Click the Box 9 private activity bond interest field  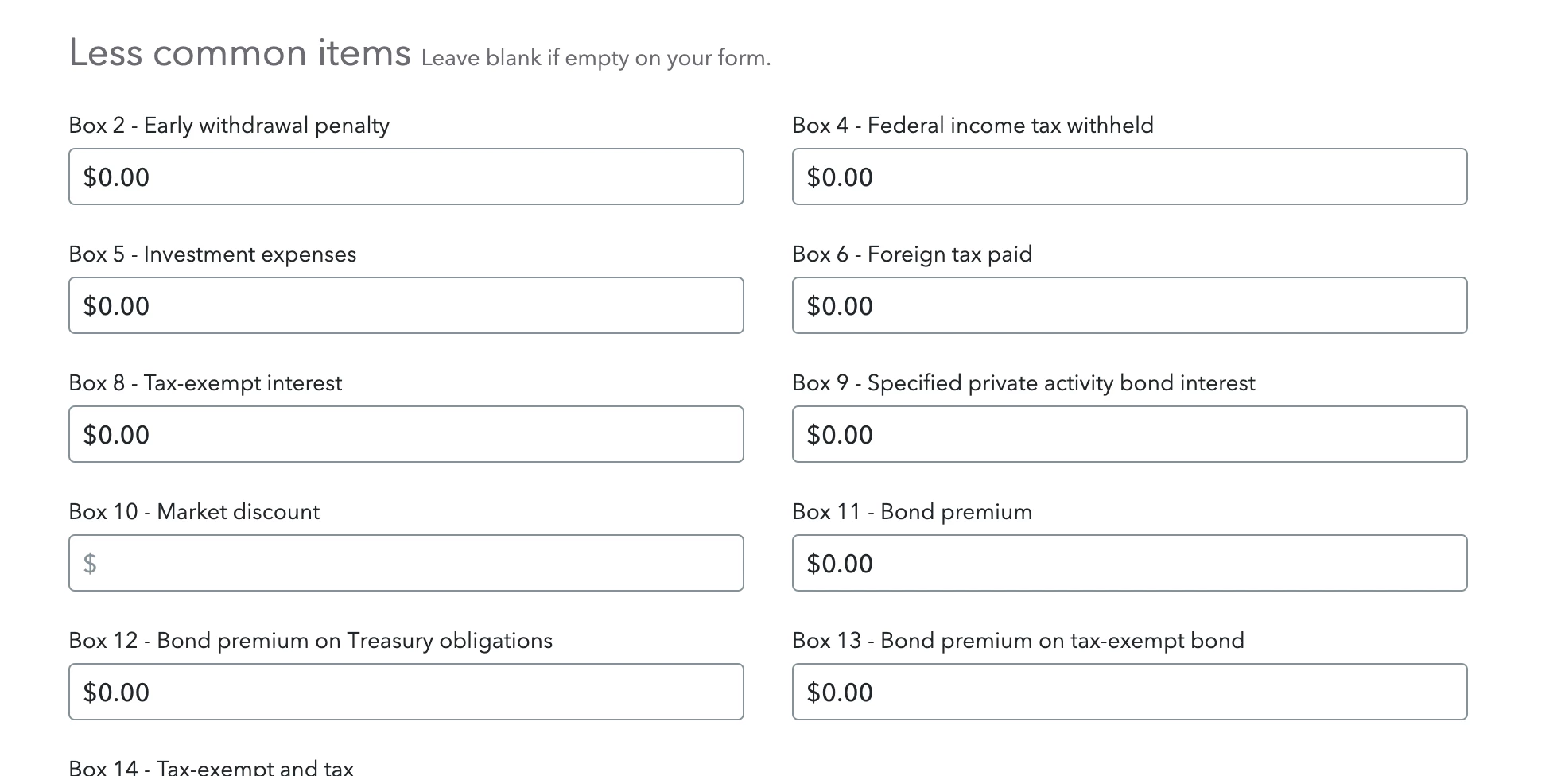1129,434
